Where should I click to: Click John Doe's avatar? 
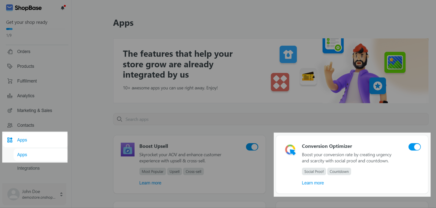pyautogui.click(x=13, y=194)
